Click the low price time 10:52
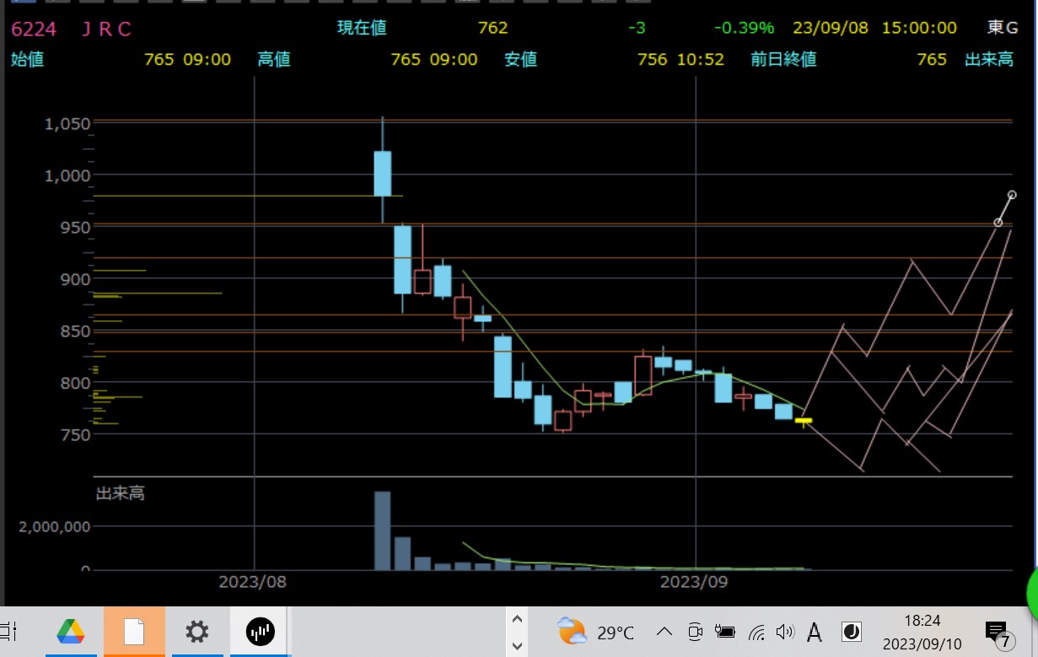1038x657 pixels. pos(701,60)
